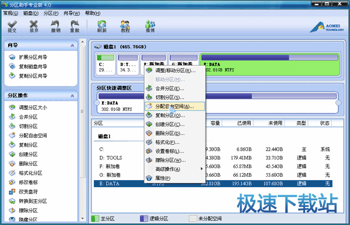Select 修改卷标 in the sidebar
Viewport: 350px width, 225px height.
pos(23,183)
